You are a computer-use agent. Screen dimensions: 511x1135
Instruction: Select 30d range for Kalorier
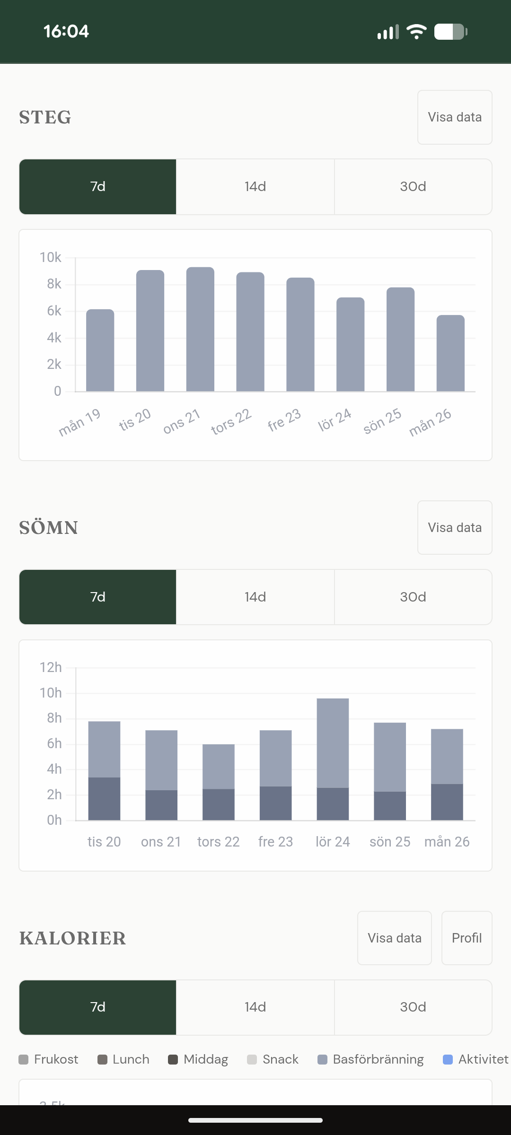pos(413,1007)
